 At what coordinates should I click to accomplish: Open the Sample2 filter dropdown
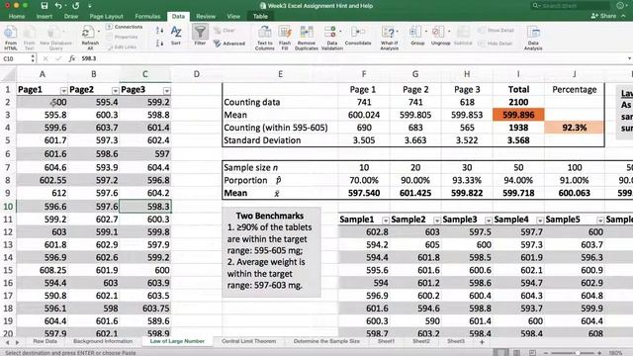[437, 221]
